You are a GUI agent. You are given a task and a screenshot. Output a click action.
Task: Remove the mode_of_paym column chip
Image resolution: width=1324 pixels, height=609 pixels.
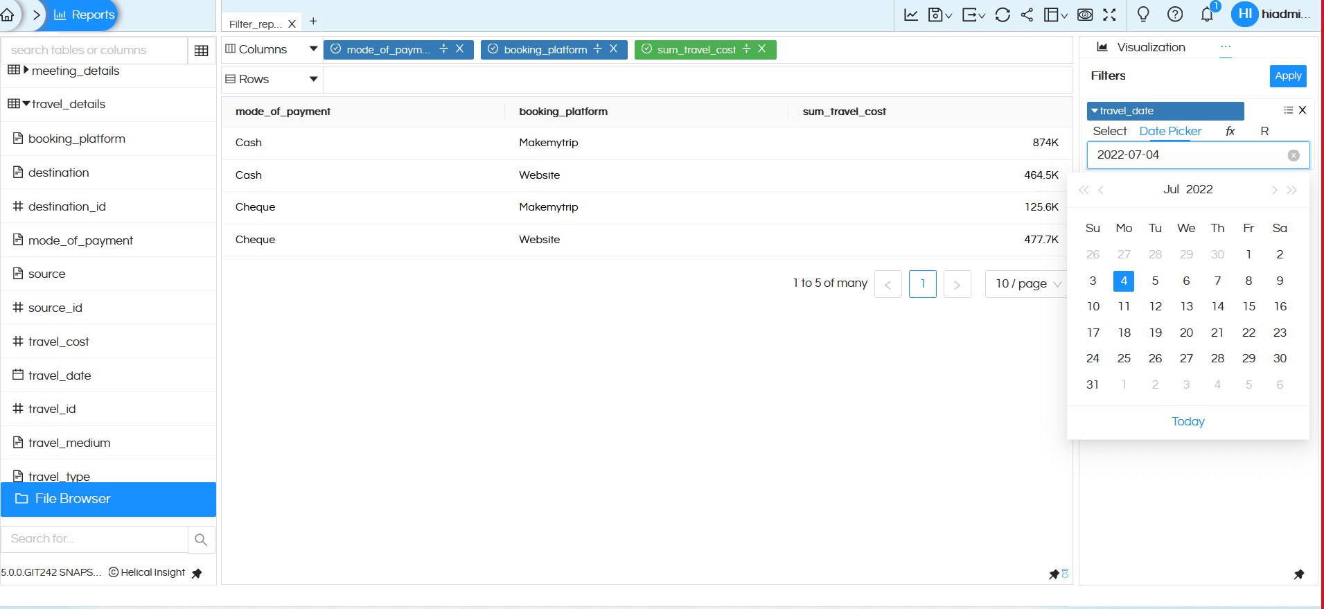pyautogui.click(x=459, y=49)
